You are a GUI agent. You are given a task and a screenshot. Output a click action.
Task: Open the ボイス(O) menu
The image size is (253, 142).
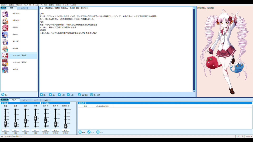(36, 5)
